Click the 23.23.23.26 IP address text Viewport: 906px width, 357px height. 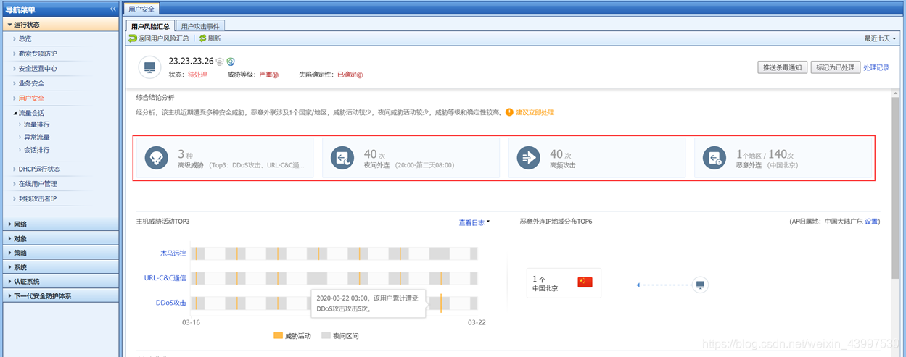(191, 62)
